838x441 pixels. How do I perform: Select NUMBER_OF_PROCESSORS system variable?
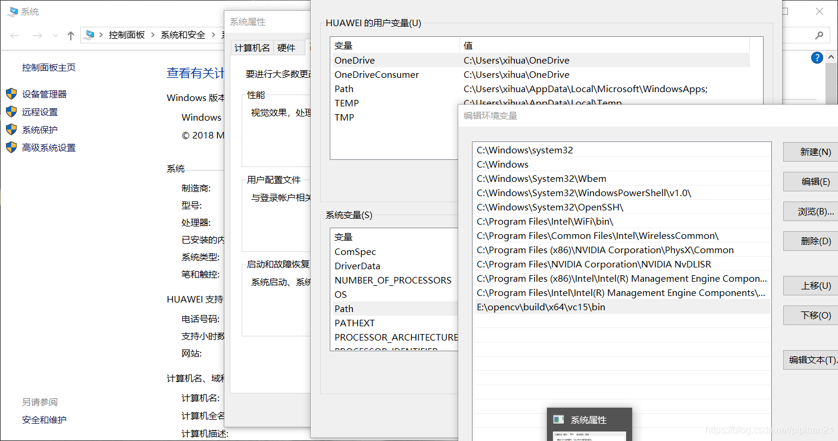[394, 280]
